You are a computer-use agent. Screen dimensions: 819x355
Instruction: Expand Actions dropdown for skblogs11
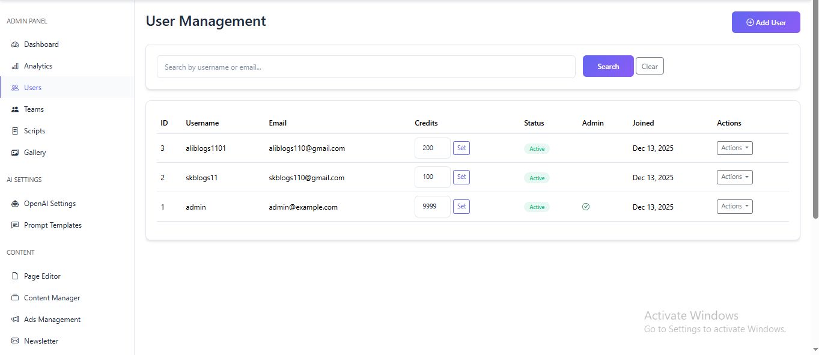[x=734, y=177]
